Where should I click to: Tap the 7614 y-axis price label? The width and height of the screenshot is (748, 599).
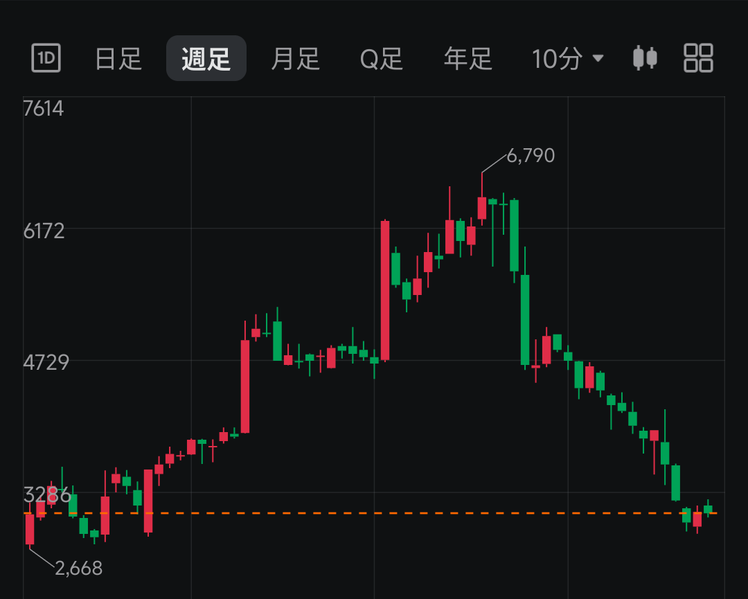point(44,108)
